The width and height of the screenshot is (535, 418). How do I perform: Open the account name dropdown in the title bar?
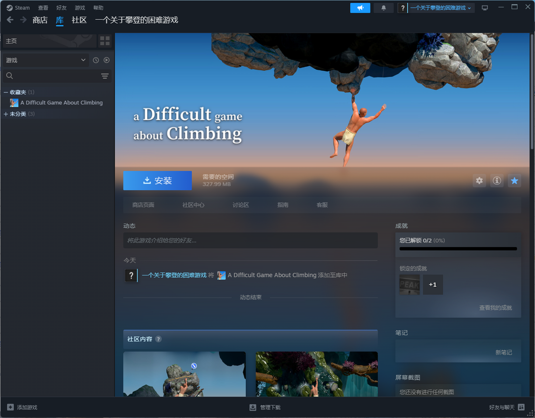point(440,8)
